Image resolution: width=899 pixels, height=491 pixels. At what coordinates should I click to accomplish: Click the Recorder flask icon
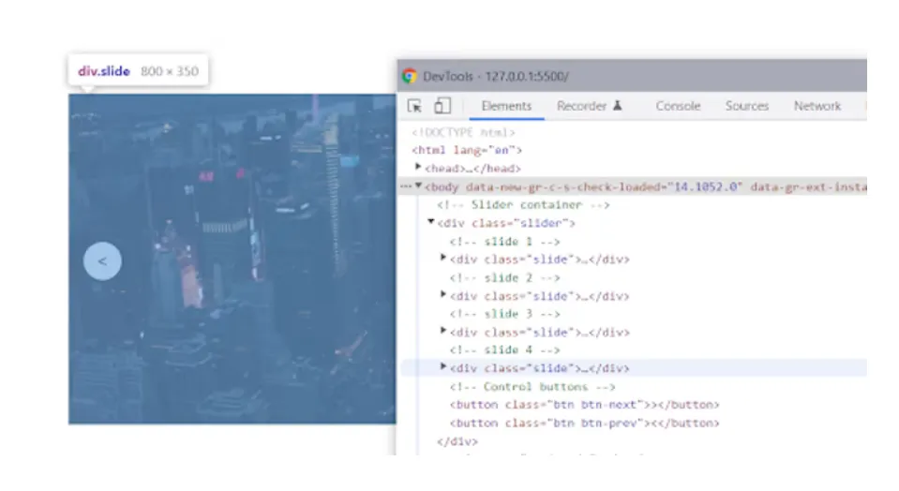tap(618, 106)
